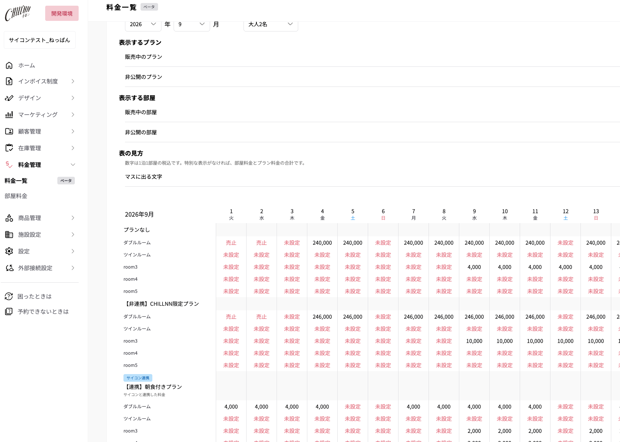Expand the 非公開のプラン row
The image size is (620, 442).
[372, 77]
